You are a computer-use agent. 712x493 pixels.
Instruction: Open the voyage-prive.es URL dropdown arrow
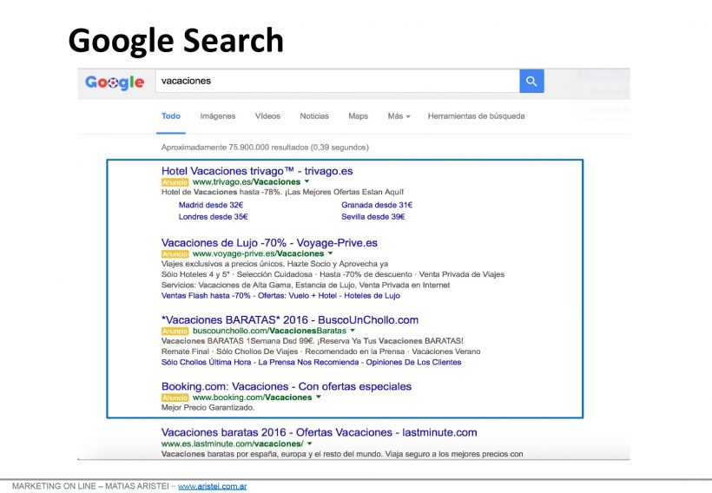tap(330, 253)
